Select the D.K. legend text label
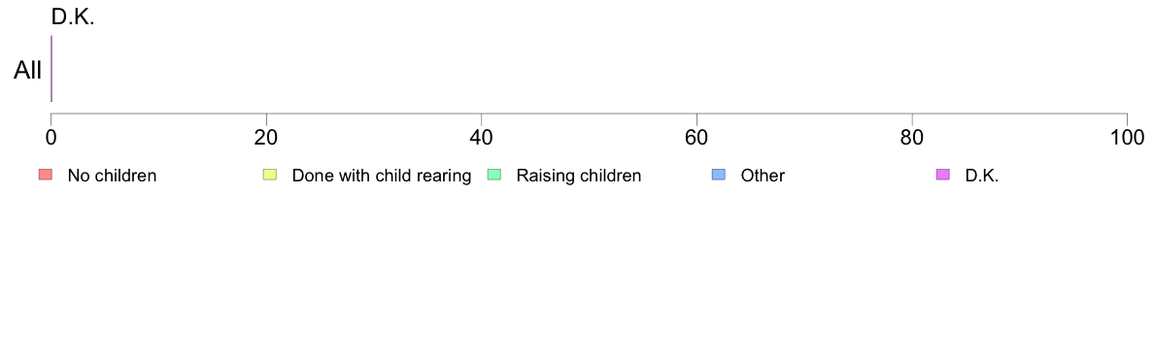 [x=982, y=176]
